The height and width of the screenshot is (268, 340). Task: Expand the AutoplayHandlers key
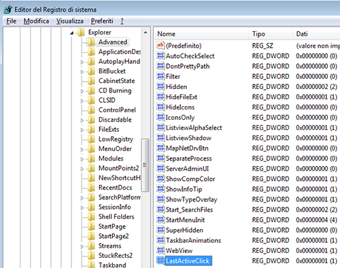coord(82,62)
